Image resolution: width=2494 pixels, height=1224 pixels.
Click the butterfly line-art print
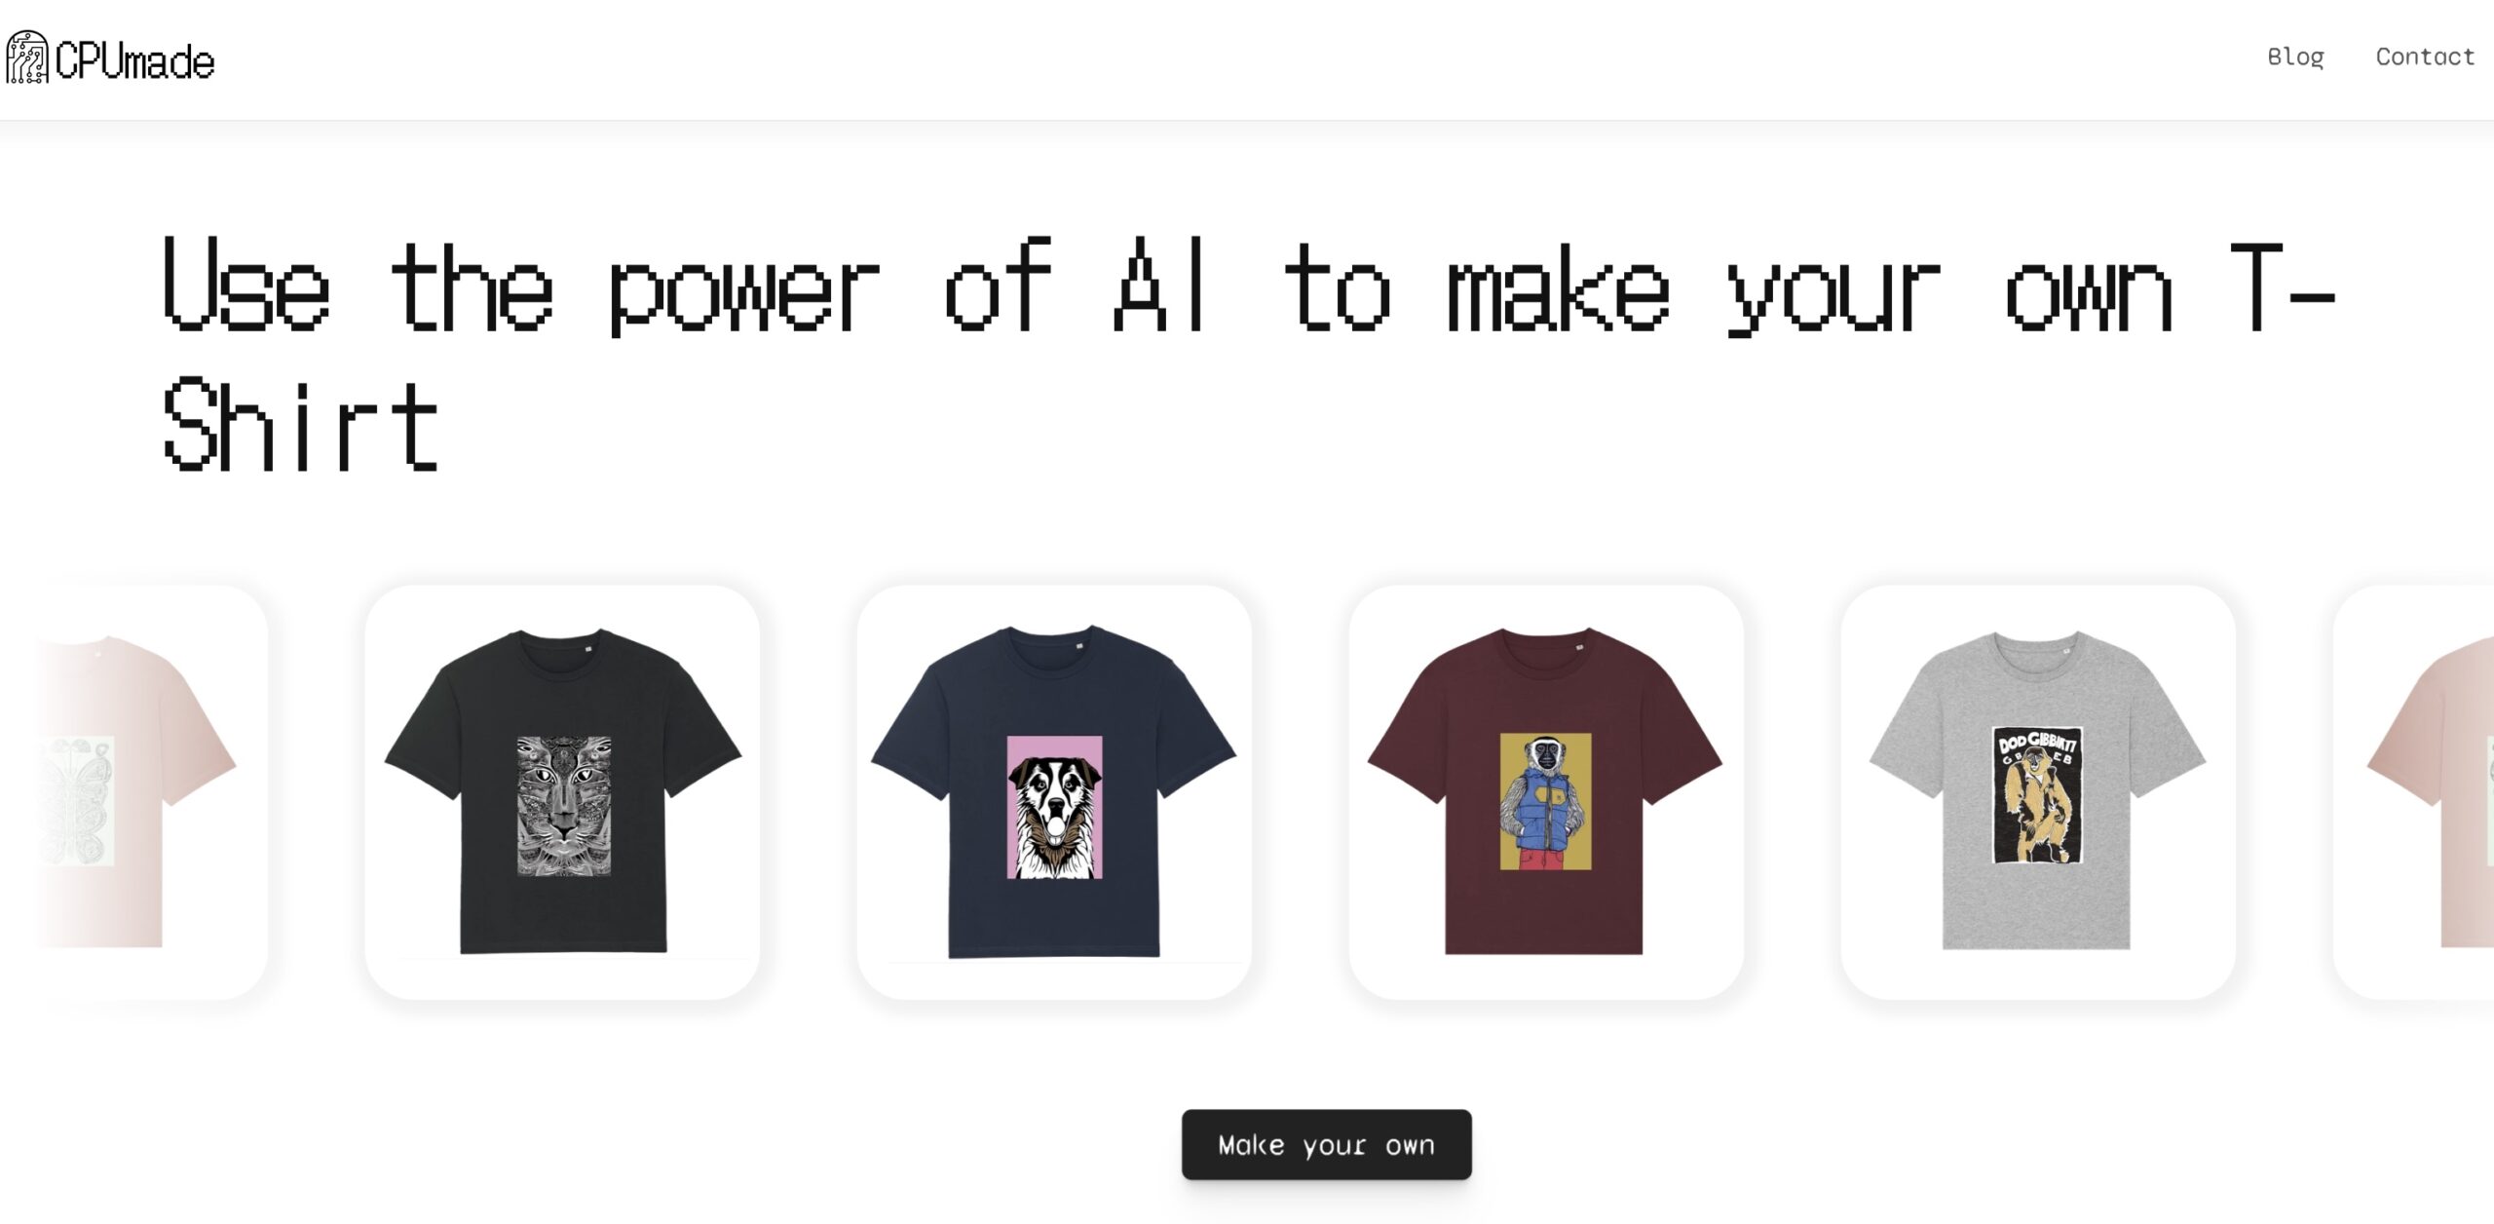click(78, 801)
